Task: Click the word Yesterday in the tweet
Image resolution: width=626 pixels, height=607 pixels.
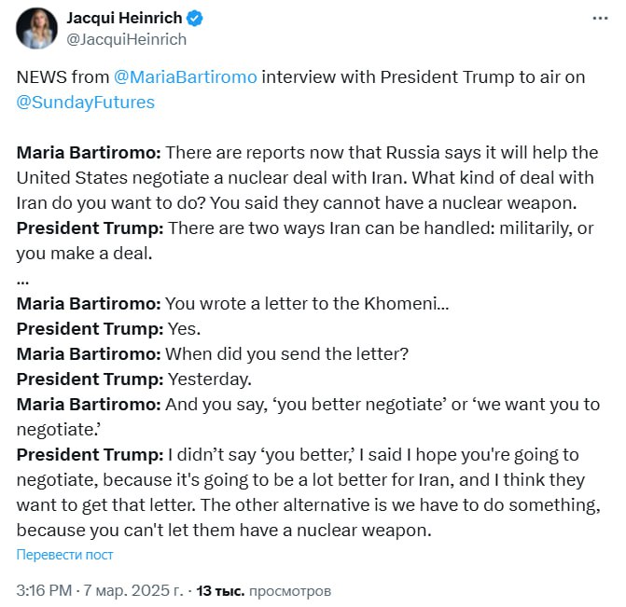Action: click(210, 379)
